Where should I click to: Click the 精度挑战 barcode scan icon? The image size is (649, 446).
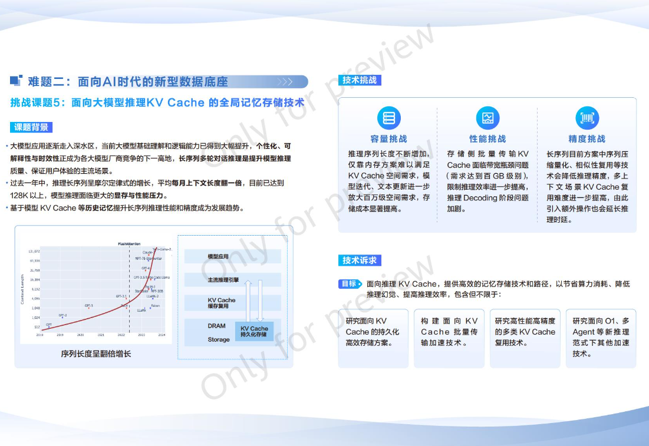coord(587,118)
